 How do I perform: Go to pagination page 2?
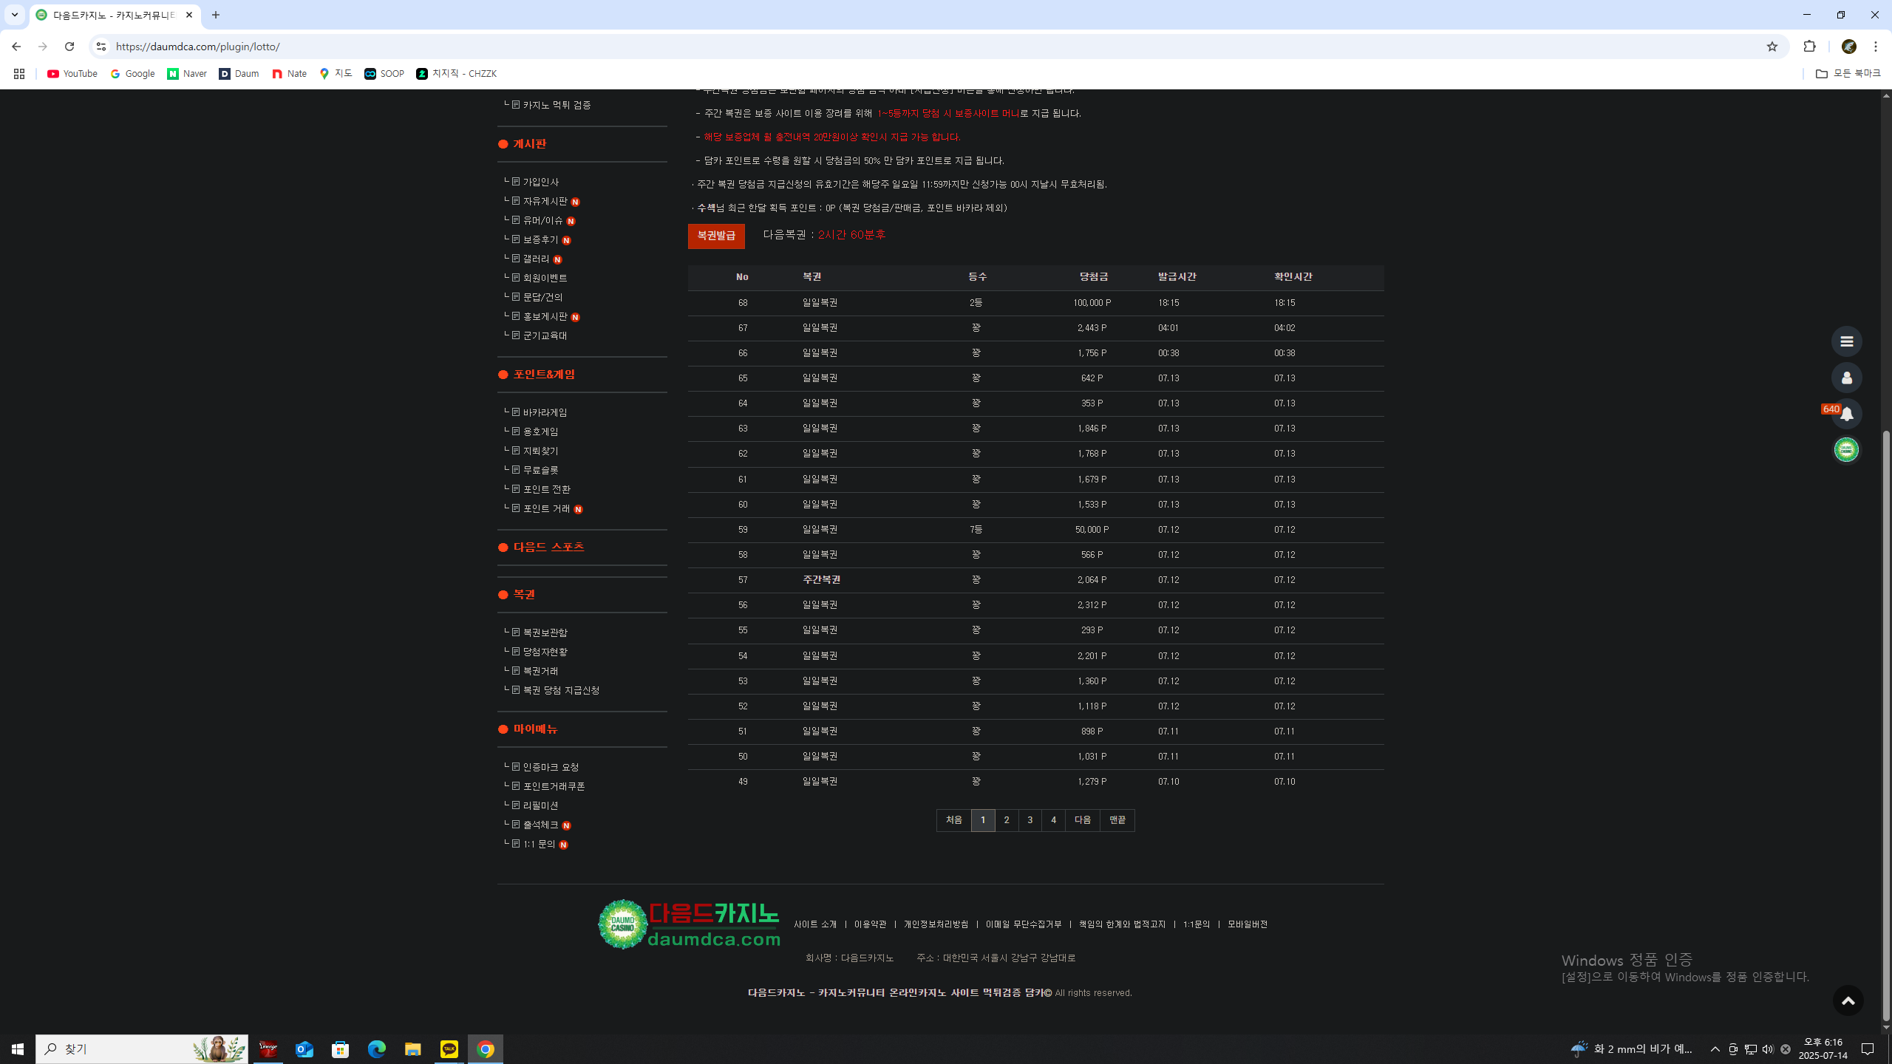[x=1006, y=820]
